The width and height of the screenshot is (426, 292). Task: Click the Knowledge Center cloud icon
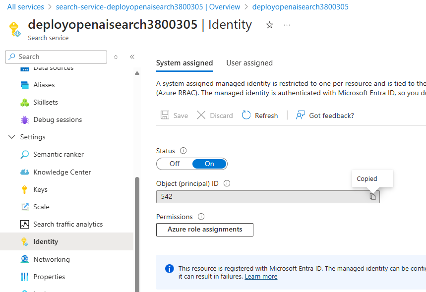[x=24, y=172]
